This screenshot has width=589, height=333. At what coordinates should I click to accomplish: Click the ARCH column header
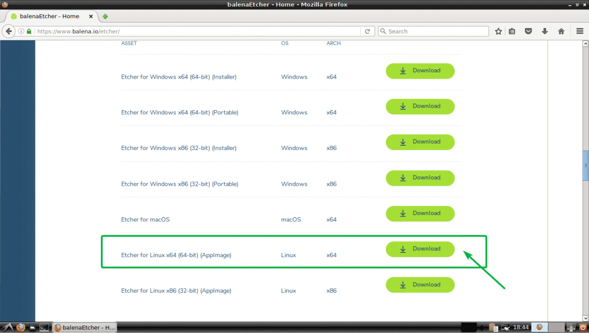[334, 43]
